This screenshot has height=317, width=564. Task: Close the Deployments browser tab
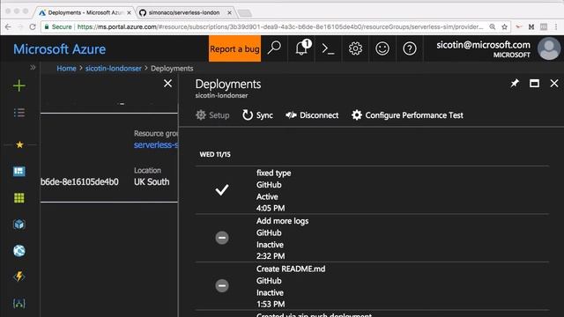tap(129, 12)
